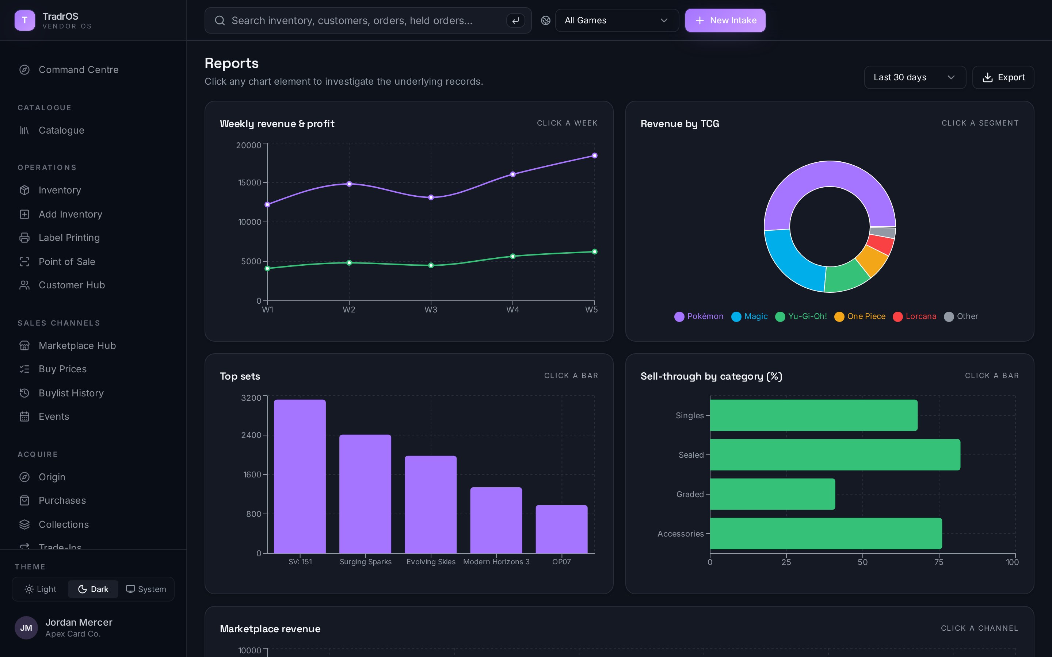Toggle Magic legend entry
Image resolution: width=1052 pixels, height=657 pixels.
pyautogui.click(x=750, y=316)
